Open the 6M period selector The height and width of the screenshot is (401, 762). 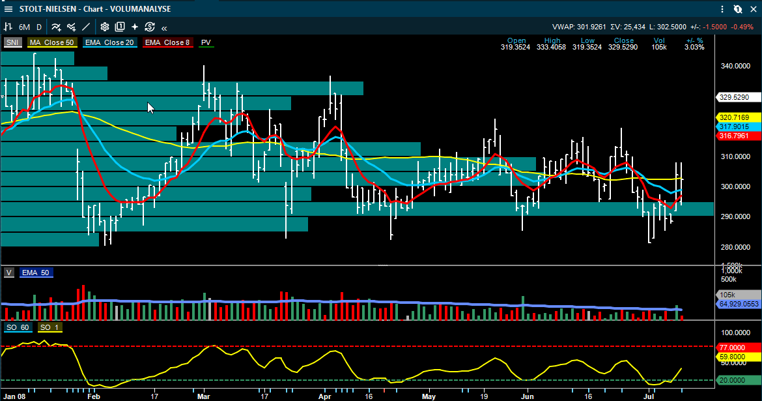click(x=24, y=27)
